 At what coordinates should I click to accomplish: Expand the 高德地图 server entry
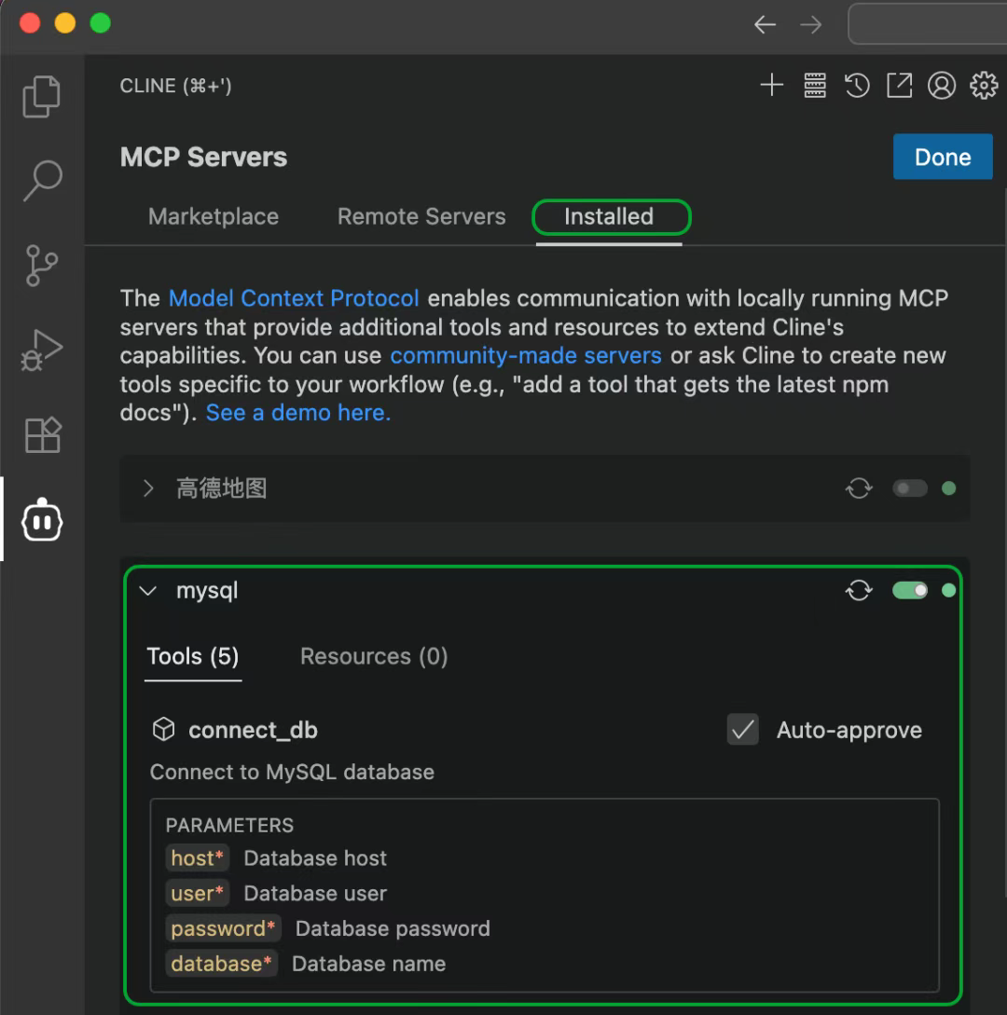pyautogui.click(x=148, y=488)
